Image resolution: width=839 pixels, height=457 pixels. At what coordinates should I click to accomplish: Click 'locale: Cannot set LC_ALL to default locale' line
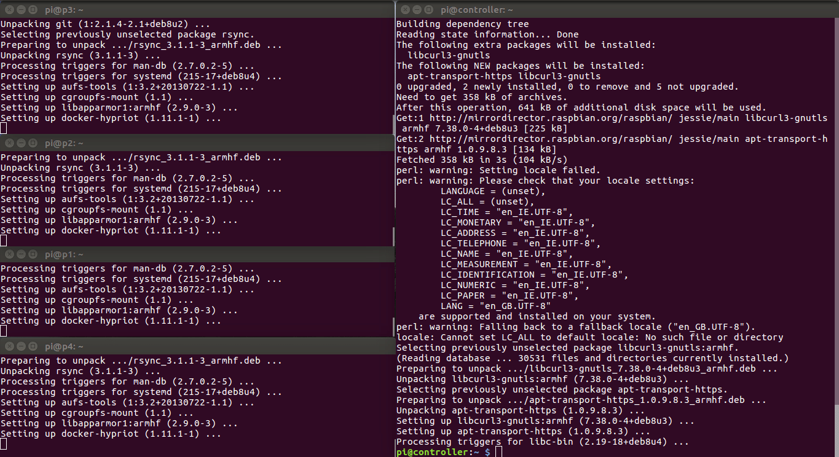(x=590, y=337)
